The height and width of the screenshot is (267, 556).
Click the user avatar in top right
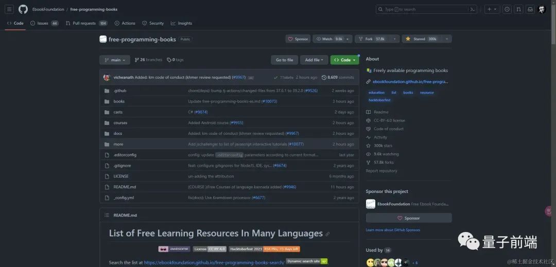[542, 9]
